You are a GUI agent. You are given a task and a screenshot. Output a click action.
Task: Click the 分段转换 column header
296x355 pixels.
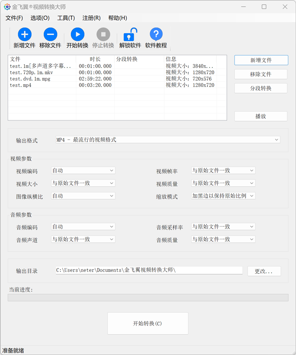pyautogui.click(x=139, y=59)
